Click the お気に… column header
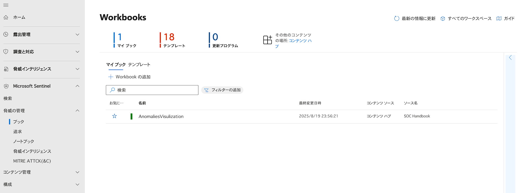The image size is (520, 193). [116, 103]
